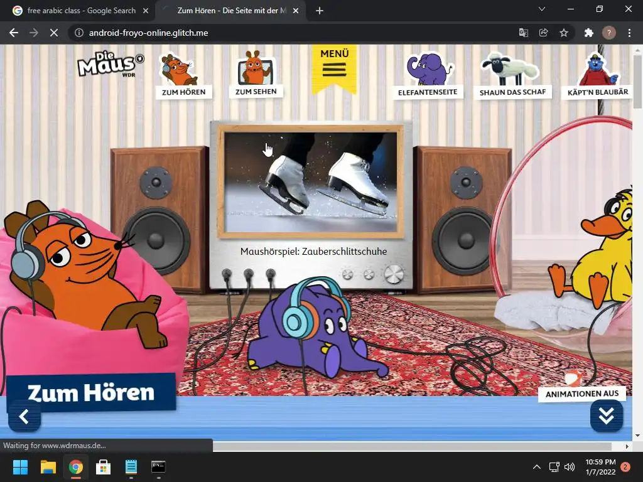
Task: Click the horizontal scrollbar right arrow
Action: click(627, 446)
